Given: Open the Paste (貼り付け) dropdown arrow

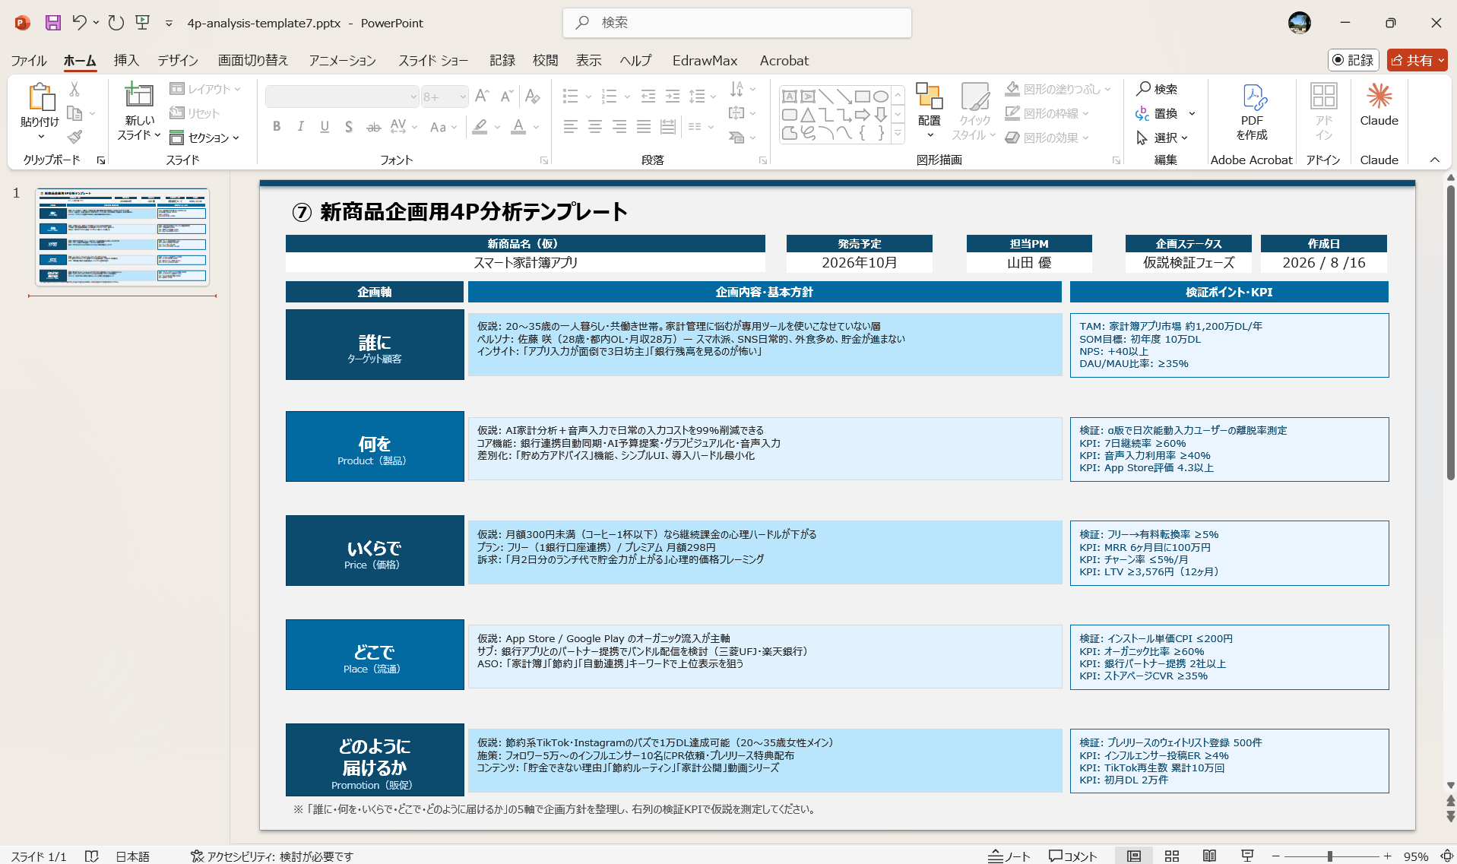Looking at the screenshot, I should 41,137.
